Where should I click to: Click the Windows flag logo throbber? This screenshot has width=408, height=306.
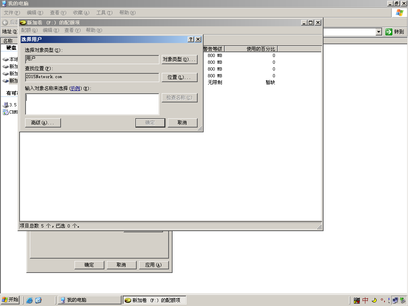coord(399,13)
